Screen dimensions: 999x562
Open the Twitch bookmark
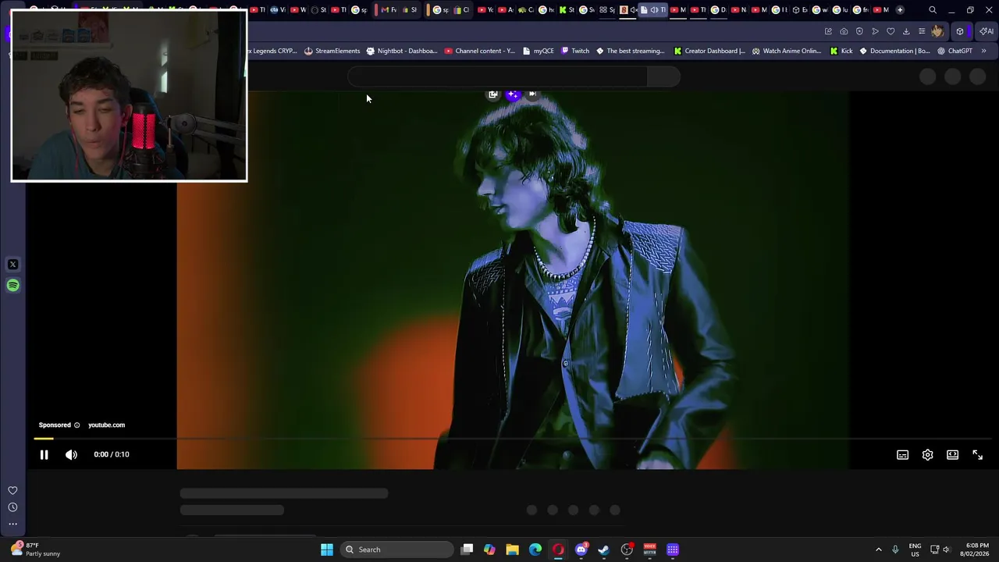click(x=574, y=51)
